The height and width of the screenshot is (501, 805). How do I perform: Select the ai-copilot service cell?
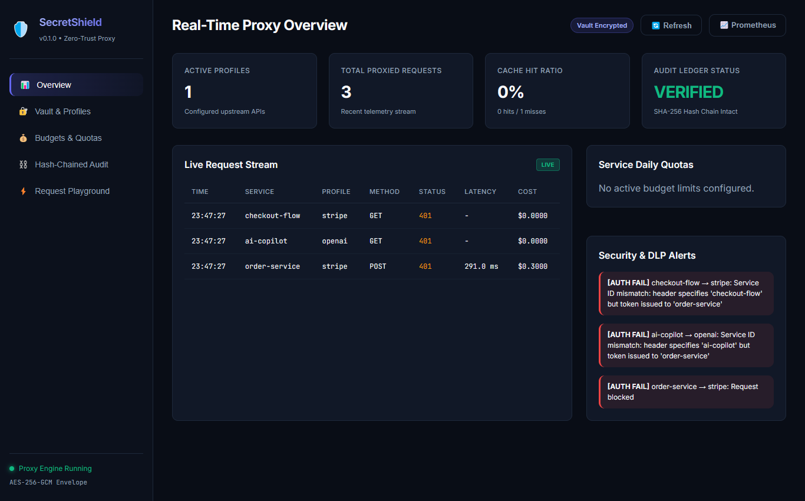[266, 241]
